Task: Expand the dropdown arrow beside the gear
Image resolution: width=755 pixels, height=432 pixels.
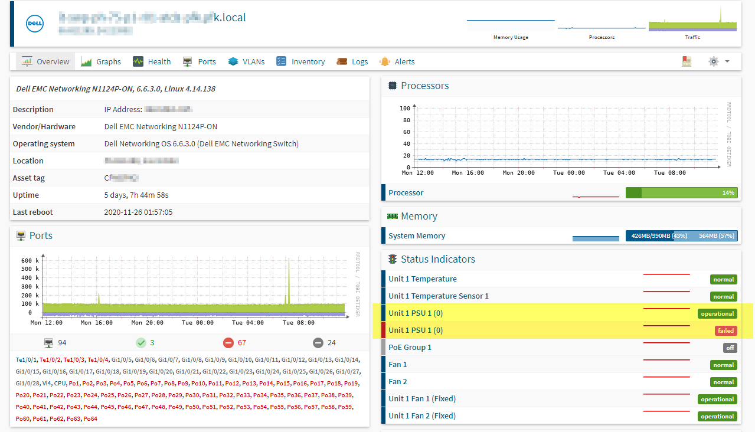Action: pos(727,61)
